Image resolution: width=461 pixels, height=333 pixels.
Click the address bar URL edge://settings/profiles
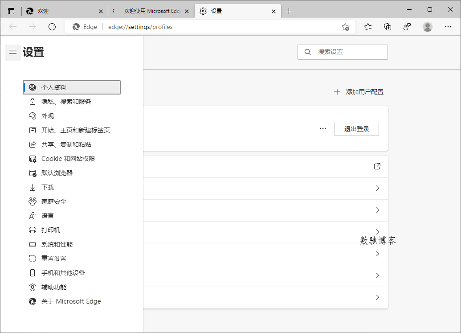[x=140, y=27]
